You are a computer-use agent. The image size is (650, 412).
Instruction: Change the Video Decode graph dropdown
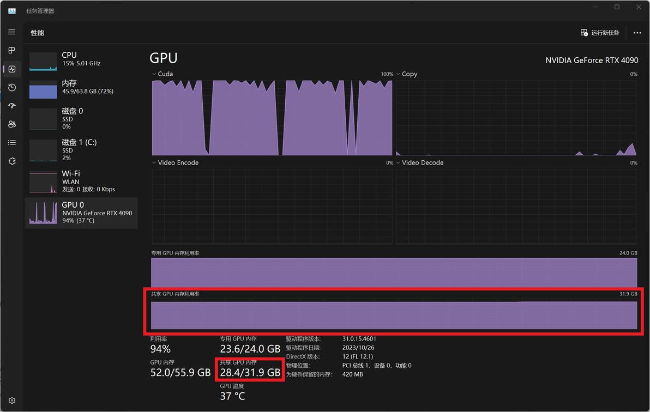pyautogui.click(x=419, y=162)
